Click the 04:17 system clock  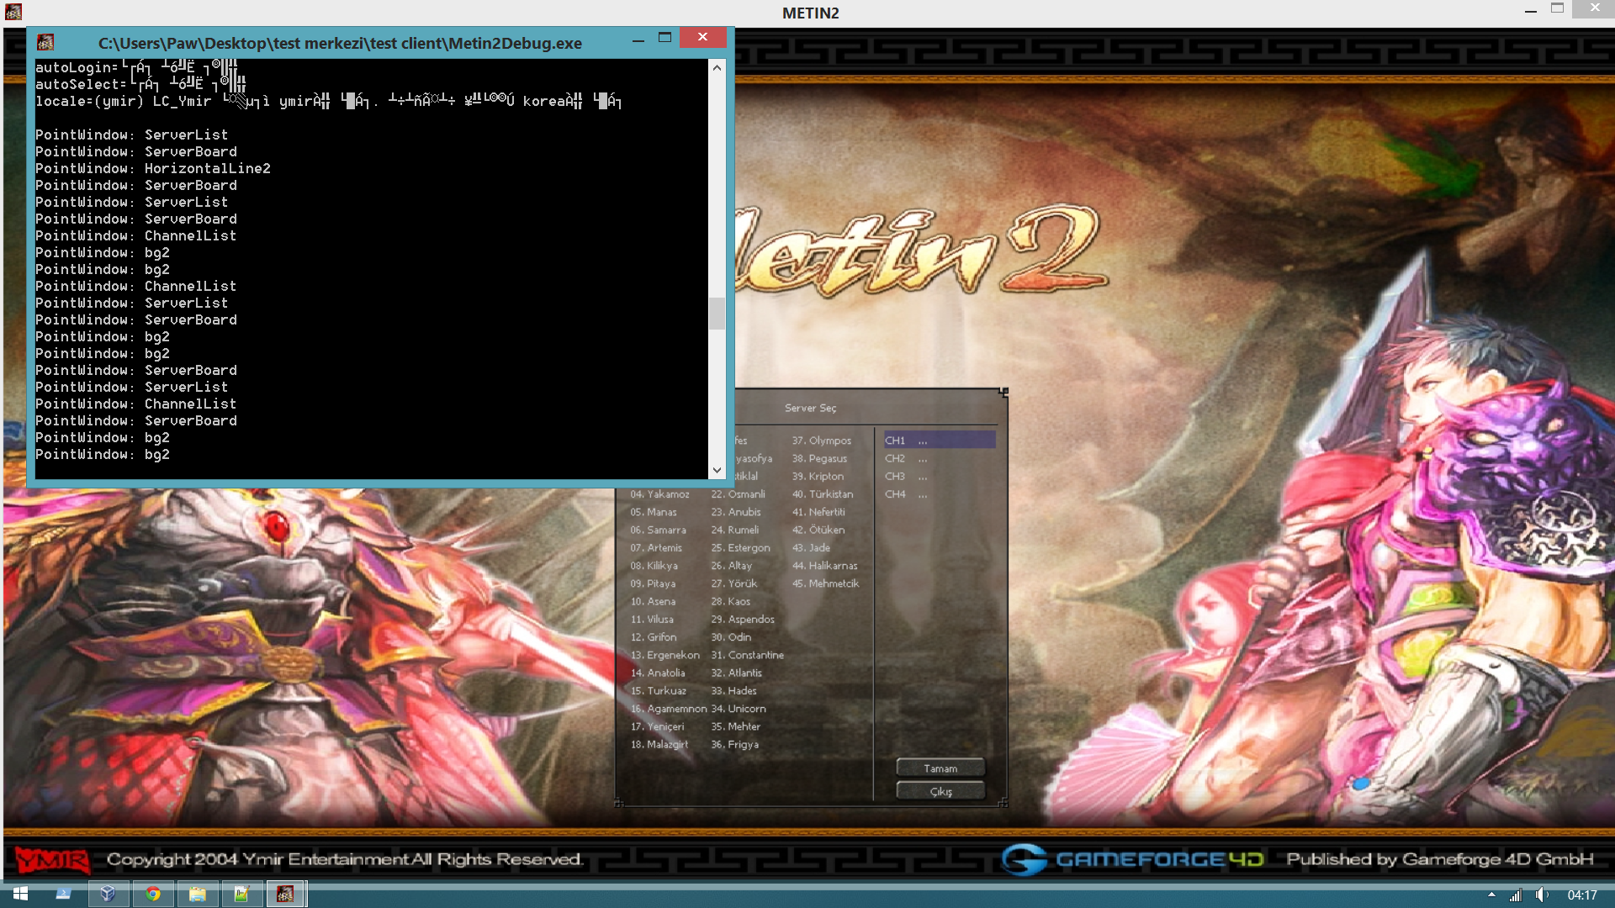tap(1582, 895)
